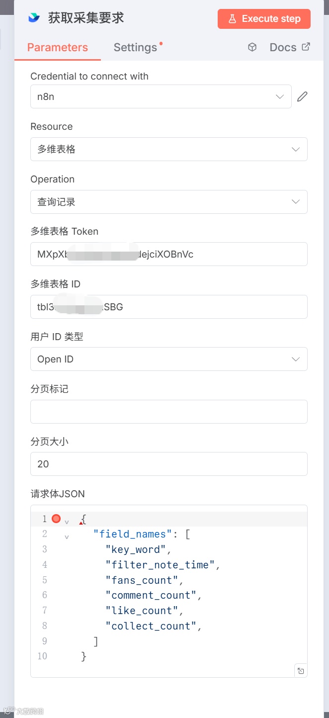329x718 pixels.
Task: Open the n8n credential dropdown
Action: (x=161, y=96)
